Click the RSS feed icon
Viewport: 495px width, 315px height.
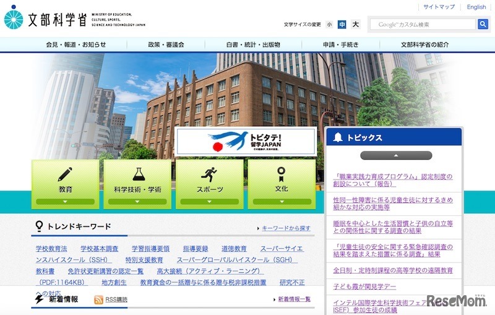(98, 300)
